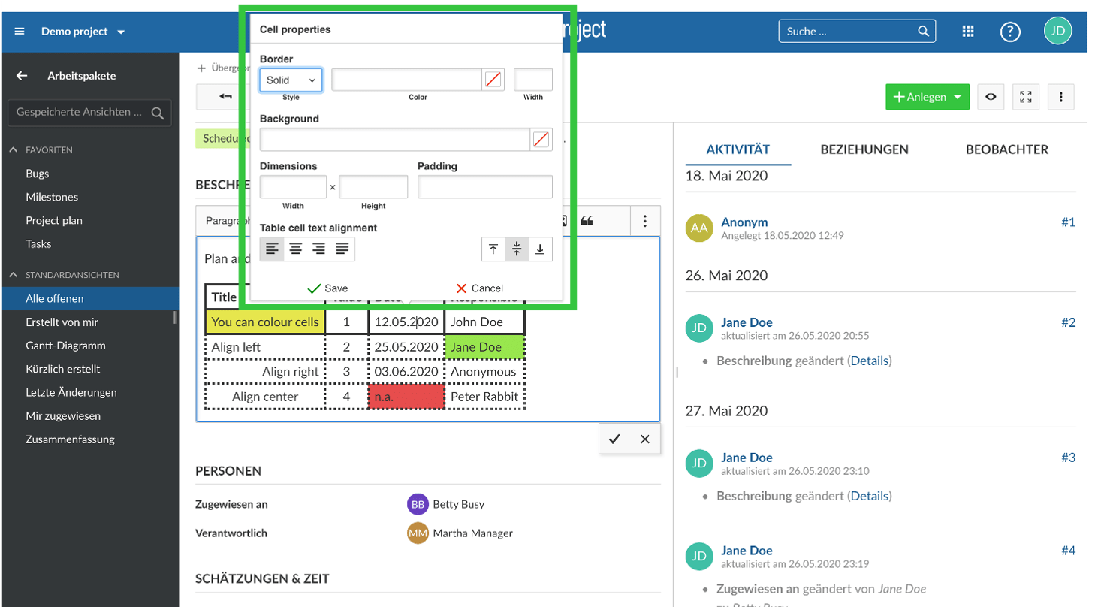The height and width of the screenshot is (607, 1101).
Task: Toggle the eye watch button
Action: (x=991, y=97)
